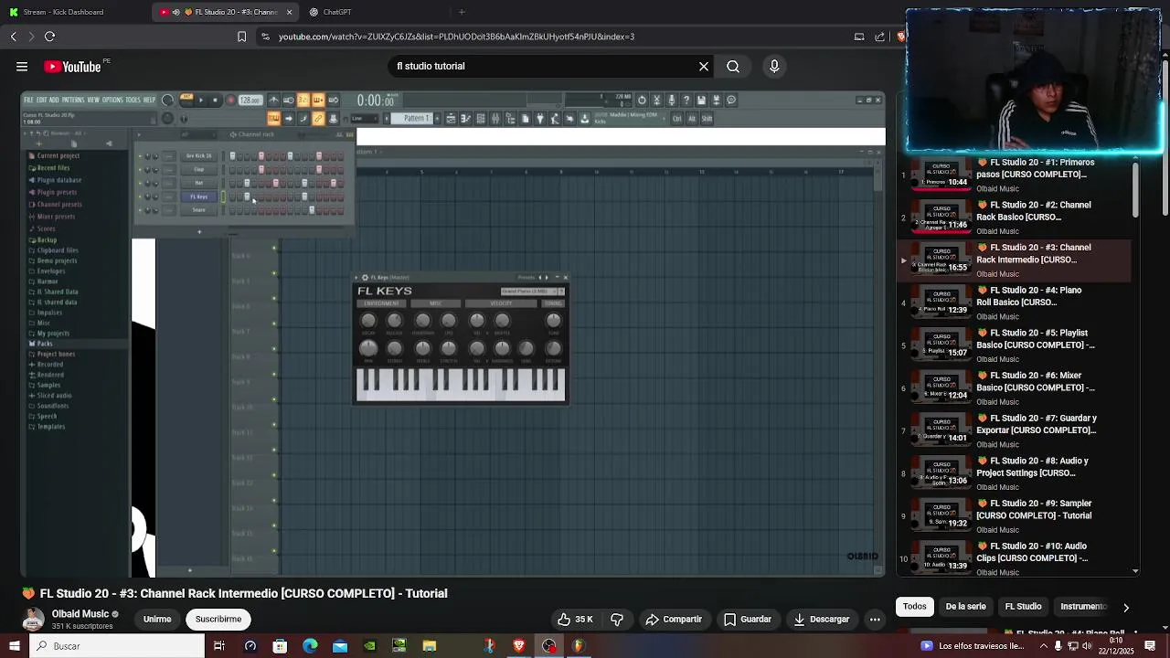Open the YouTube hamburger guide menu
The width and height of the screenshot is (1170, 658).
[x=22, y=66]
